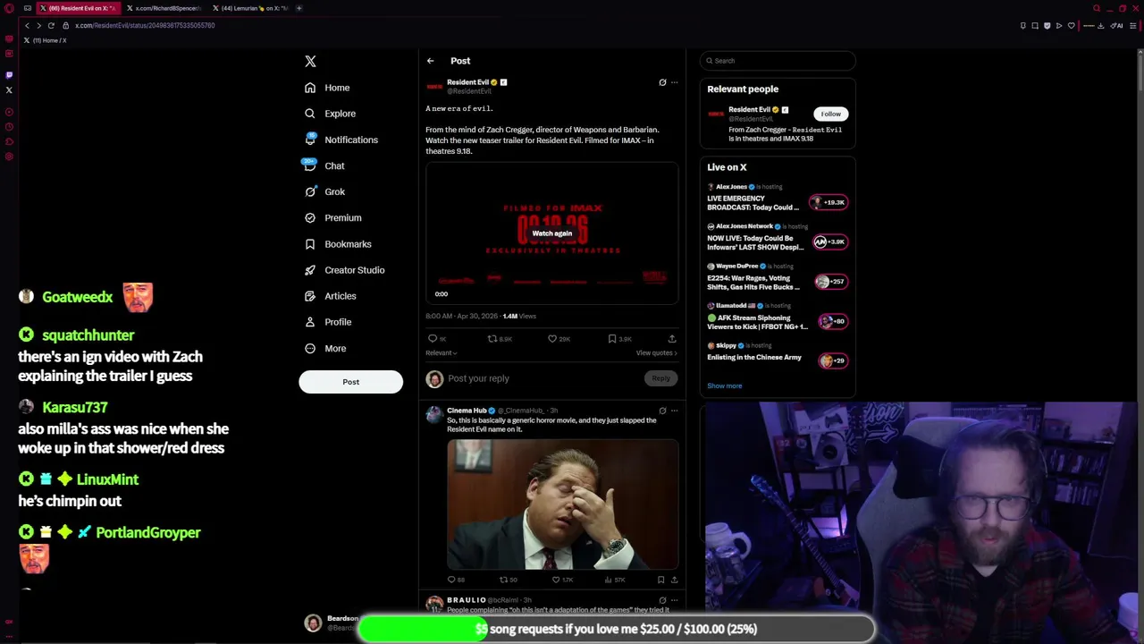Open Articles in X sidebar
The height and width of the screenshot is (644, 1144).
(330, 295)
